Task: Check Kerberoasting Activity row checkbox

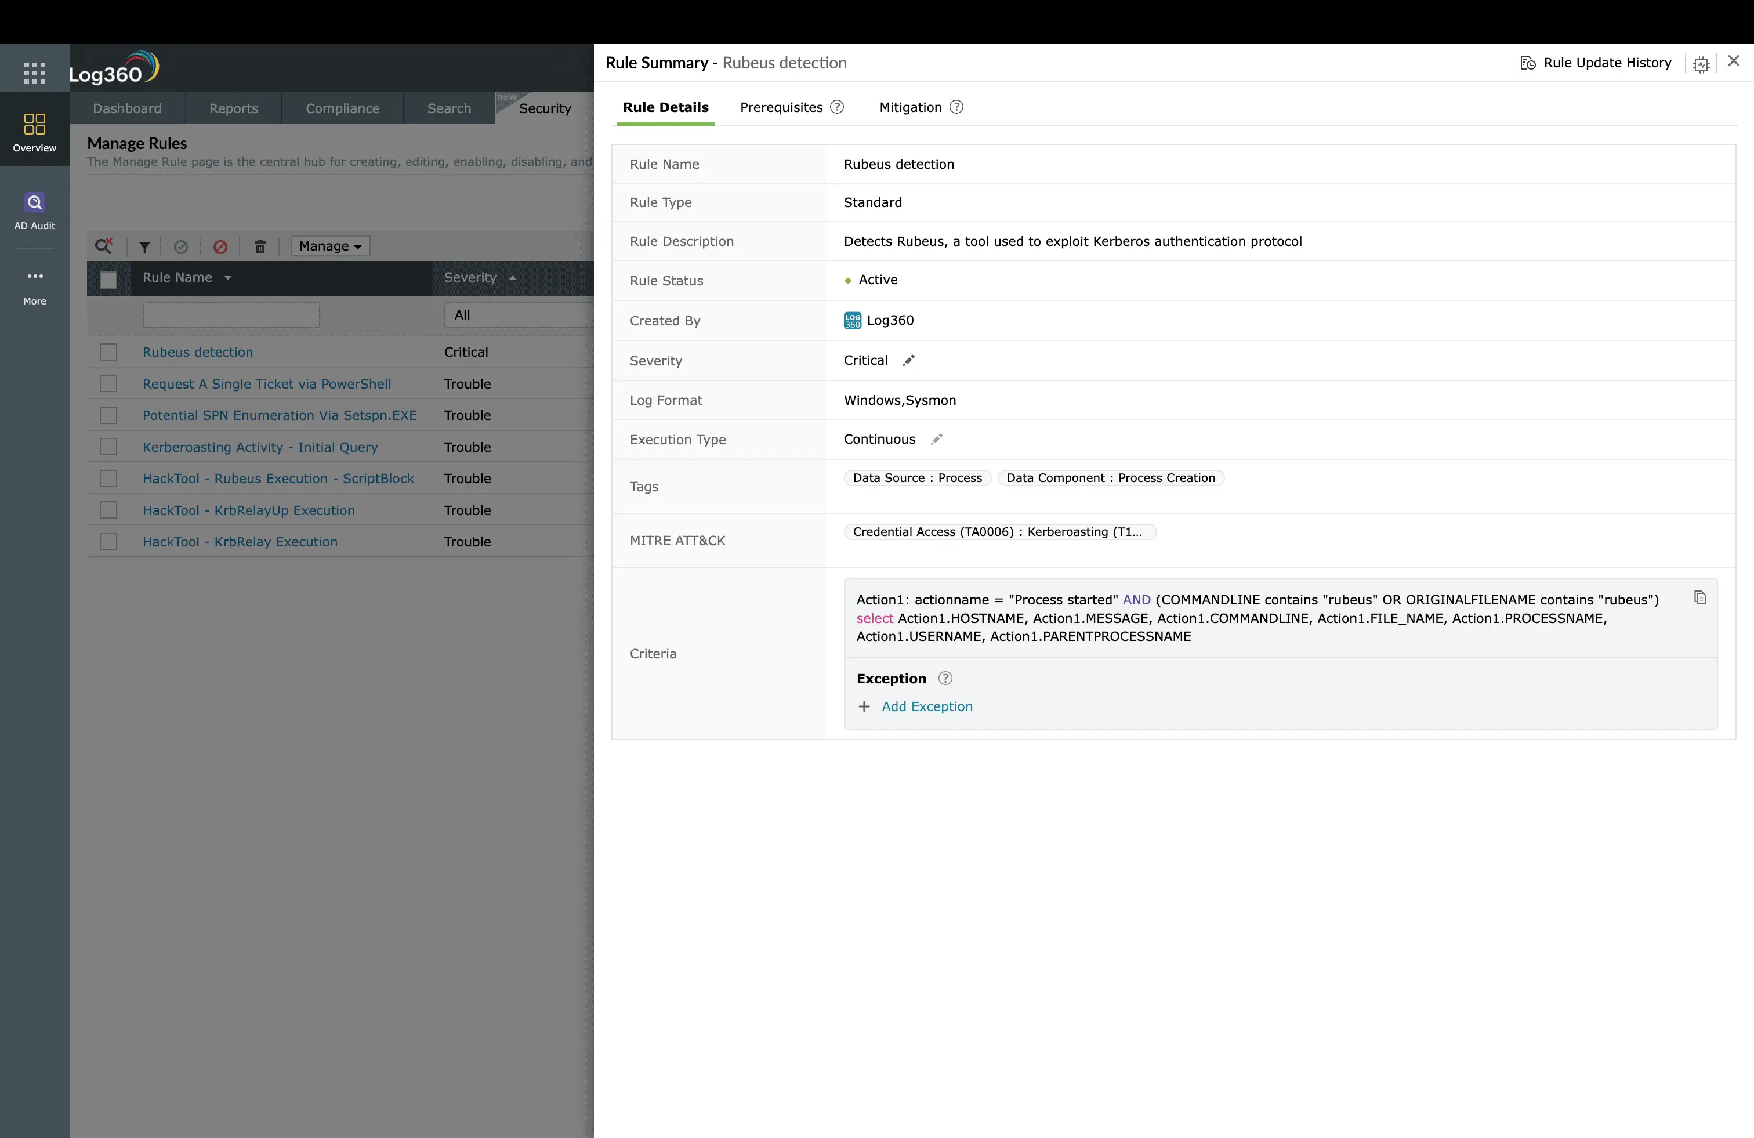Action: [x=108, y=447]
